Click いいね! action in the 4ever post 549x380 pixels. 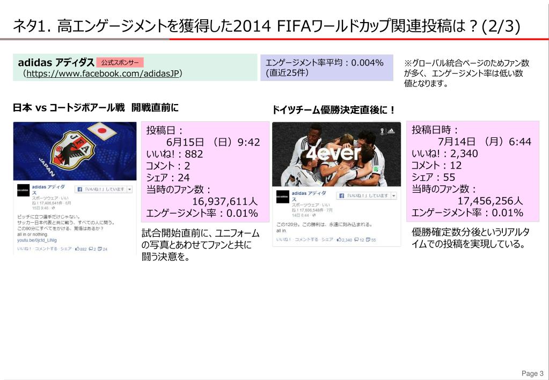click(x=283, y=240)
